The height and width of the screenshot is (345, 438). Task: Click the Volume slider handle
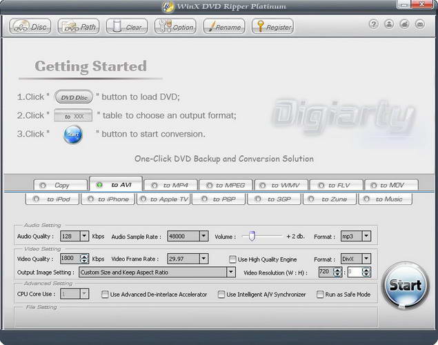(x=252, y=236)
